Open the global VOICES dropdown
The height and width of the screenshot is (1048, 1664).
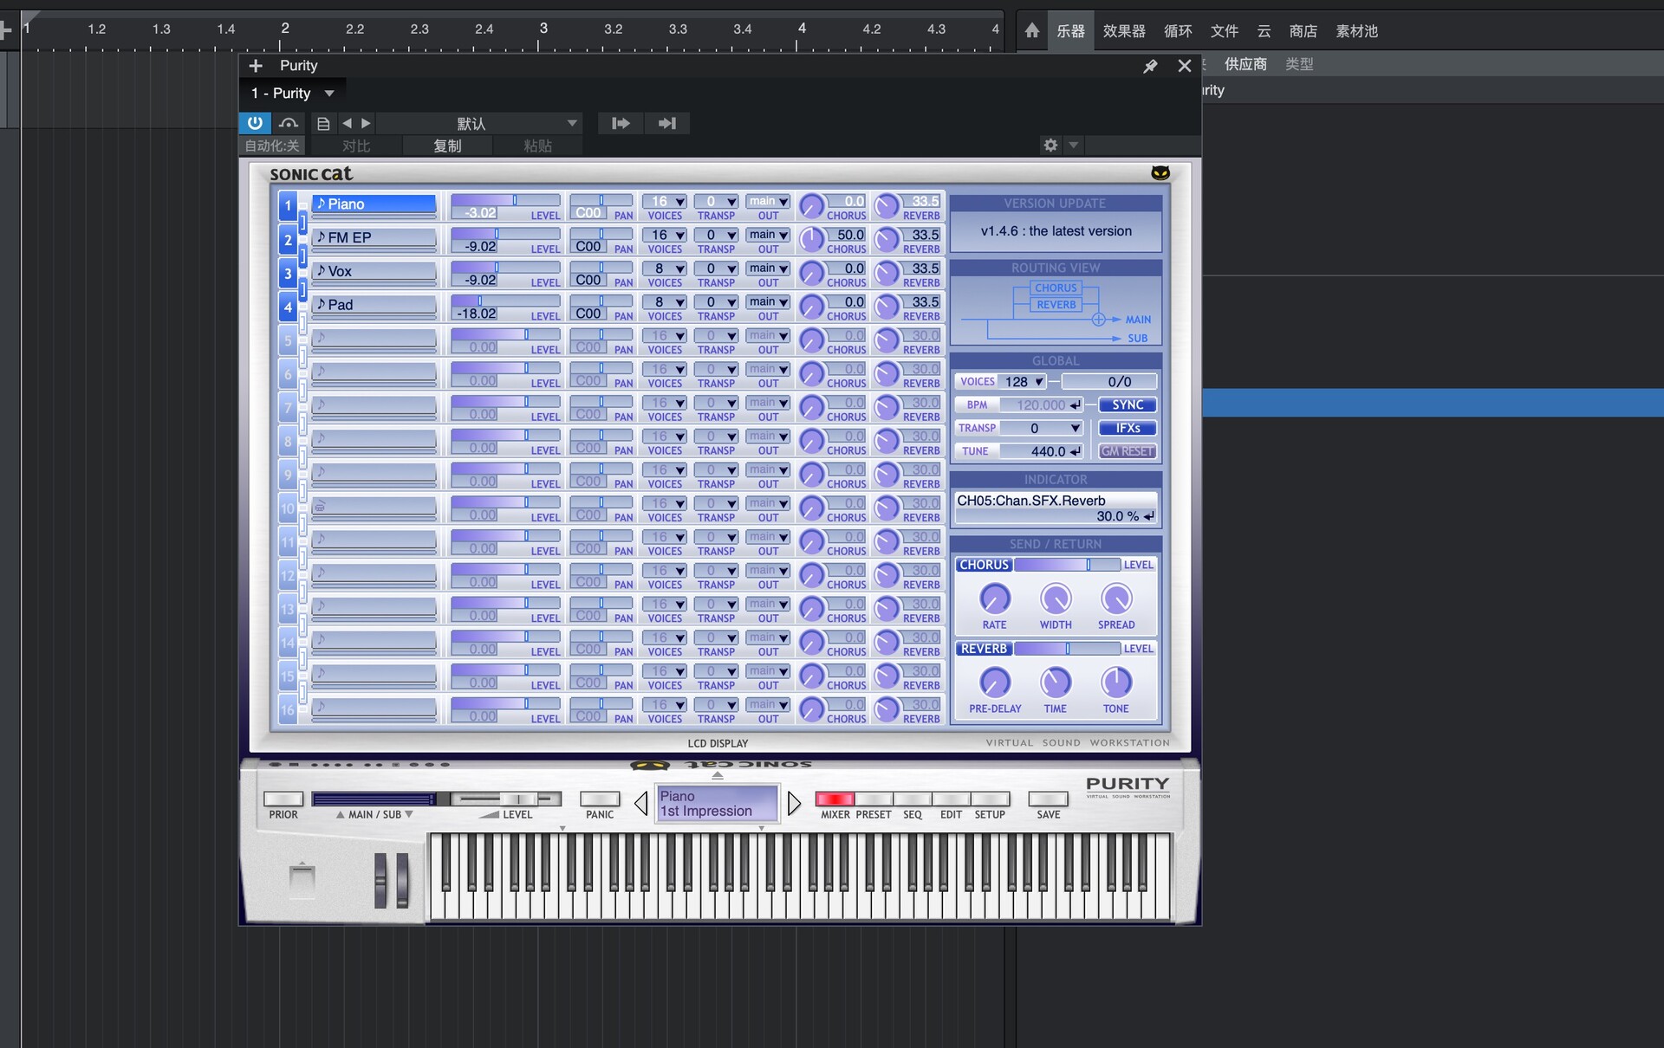[1023, 382]
